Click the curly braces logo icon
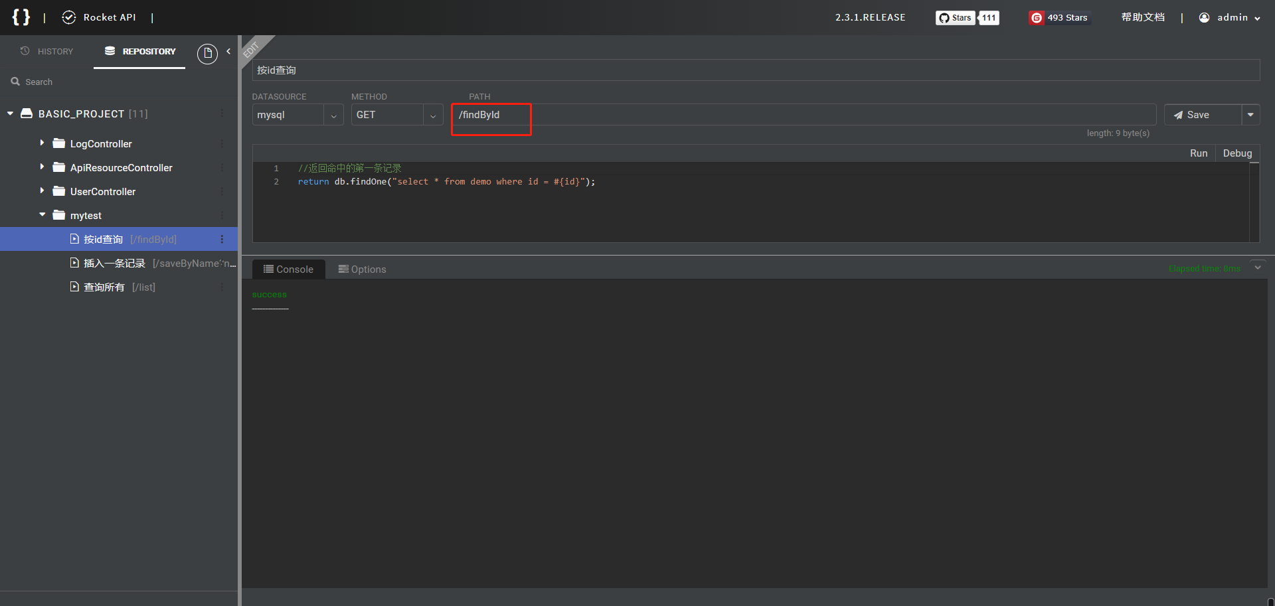 [21, 17]
